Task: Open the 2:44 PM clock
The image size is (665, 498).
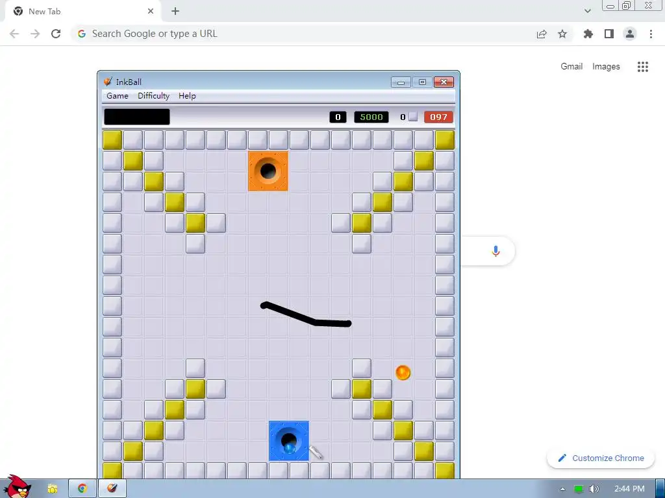Action: (629, 489)
